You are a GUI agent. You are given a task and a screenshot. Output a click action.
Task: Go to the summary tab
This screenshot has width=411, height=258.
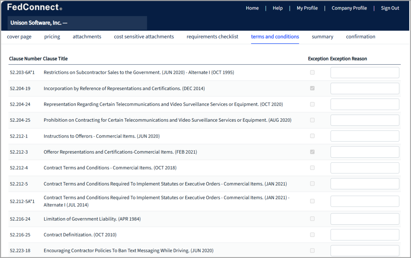[322, 37]
